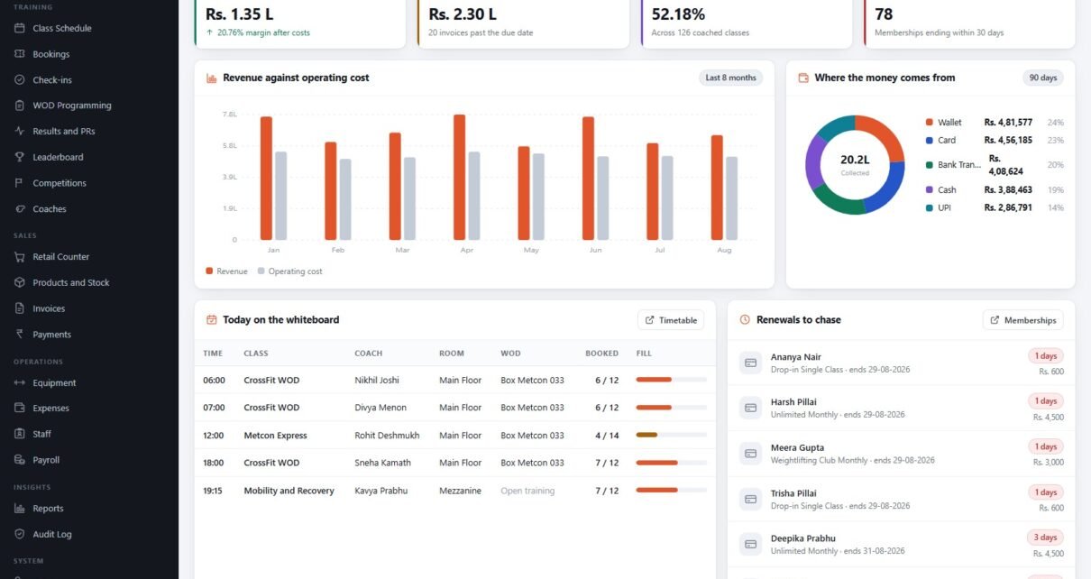Click the Leaderboard trophy icon
The width and height of the screenshot is (1091, 579).
coord(20,157)
